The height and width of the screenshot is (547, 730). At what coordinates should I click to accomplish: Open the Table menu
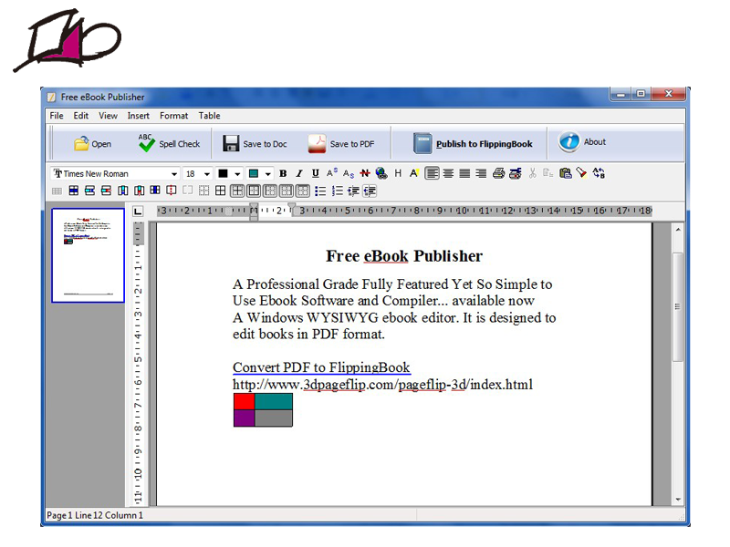pos(210,116)
